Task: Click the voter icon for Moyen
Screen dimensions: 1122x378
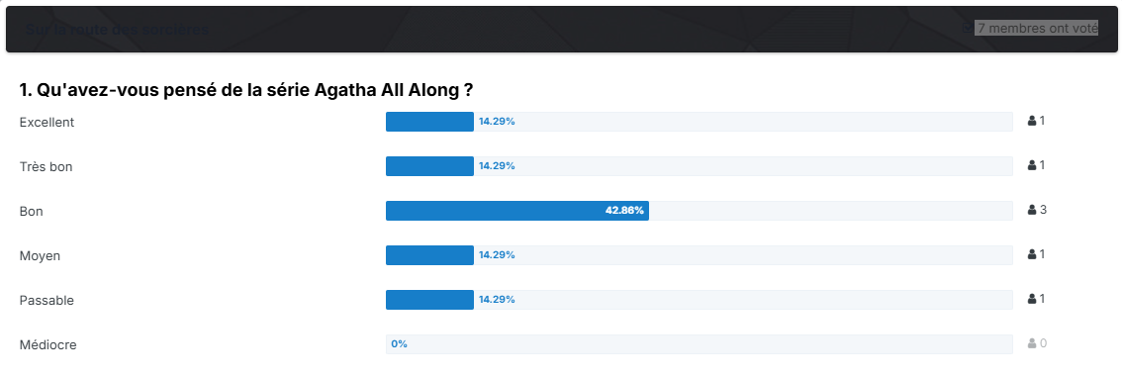Action: pos(1032,254)
